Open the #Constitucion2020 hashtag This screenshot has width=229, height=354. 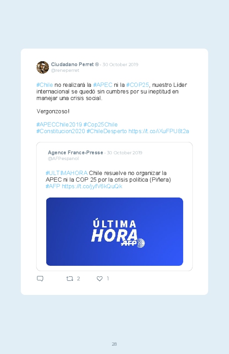pos(61,131)
